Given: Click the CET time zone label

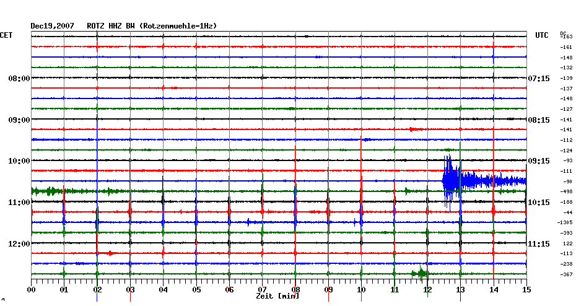Looking at the screenshot, I should (x=6, y=35).
